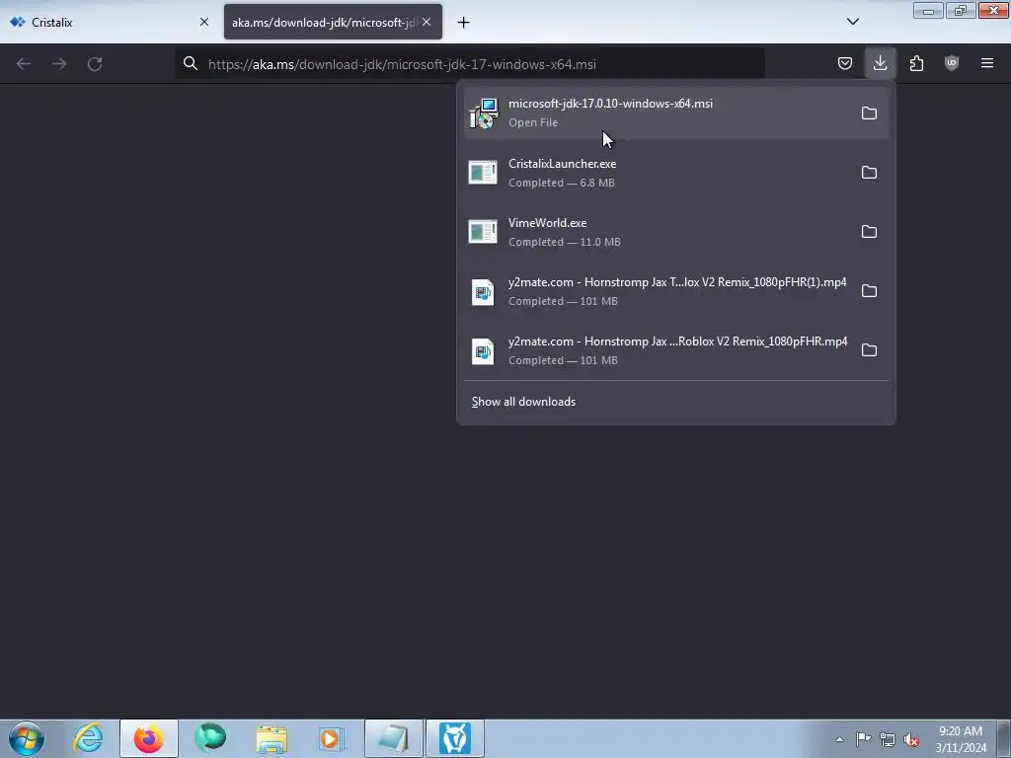Open the Firefox hamburger menu
1011x758 pixels.
pos(987,63)
